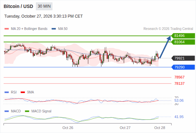196x133 pixels.
Task: Click the Research © 2026 Trading Central text
Action: [x=168, y=29]
